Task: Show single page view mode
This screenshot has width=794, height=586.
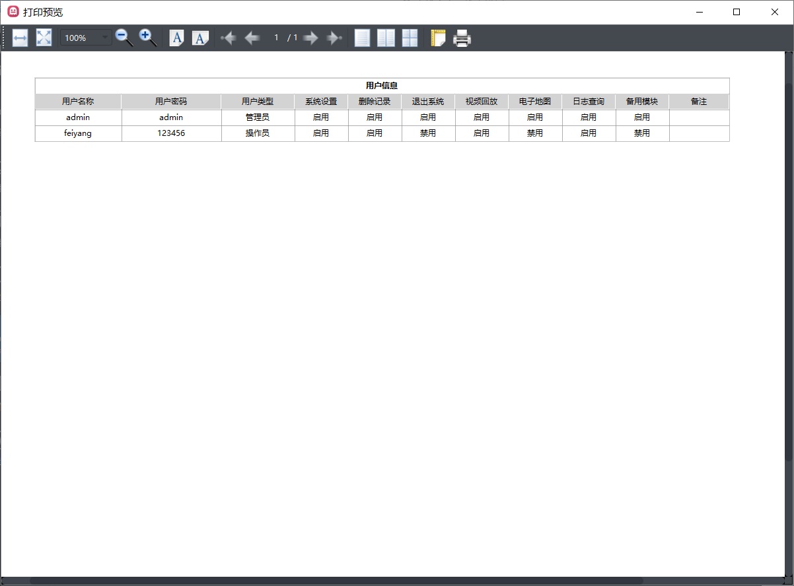Action: click(362, 38)
